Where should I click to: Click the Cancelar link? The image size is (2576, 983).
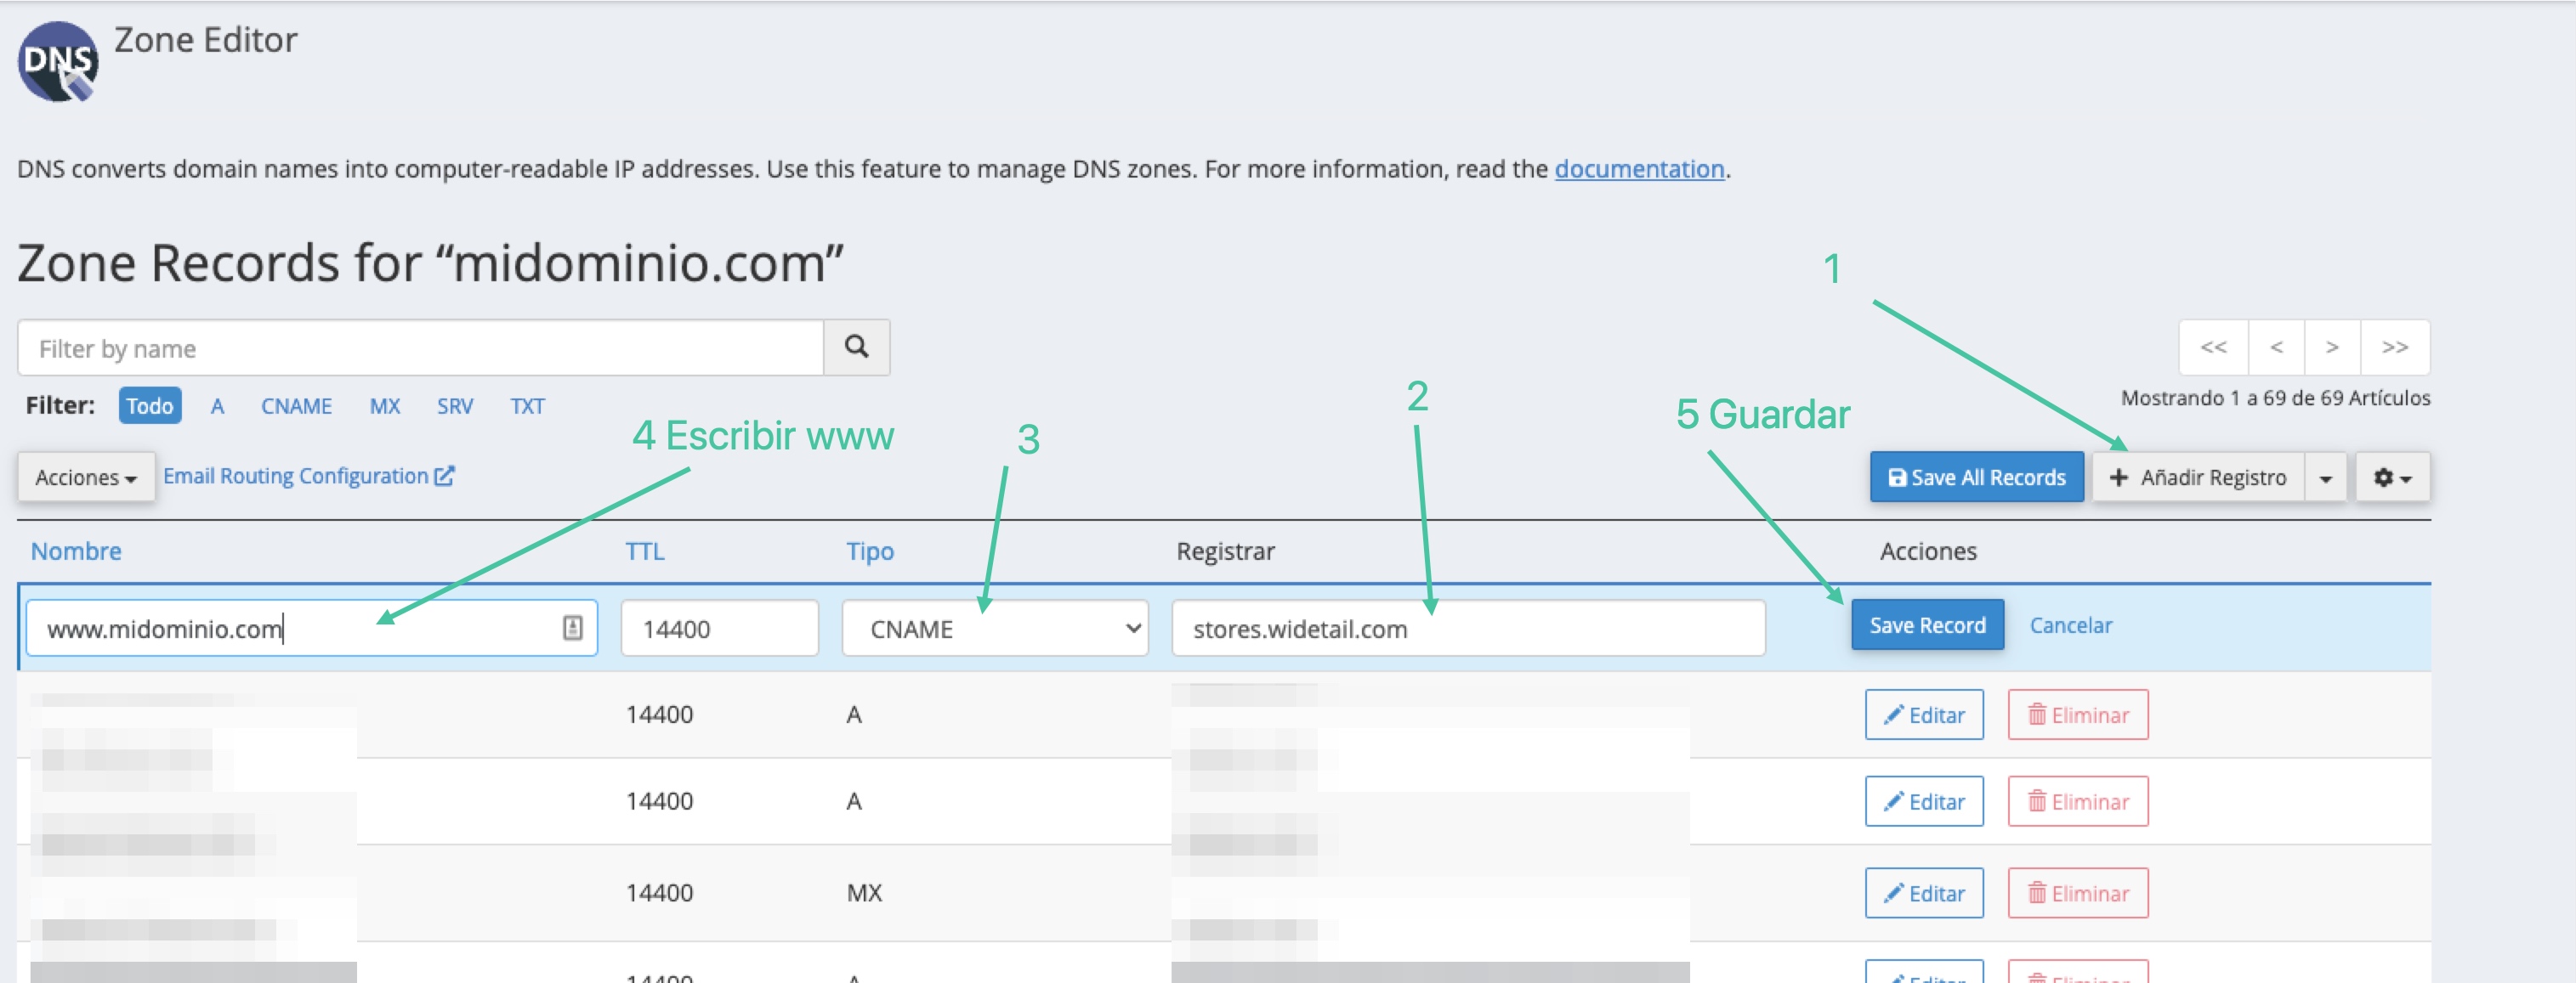click(x=2070, y=625)
